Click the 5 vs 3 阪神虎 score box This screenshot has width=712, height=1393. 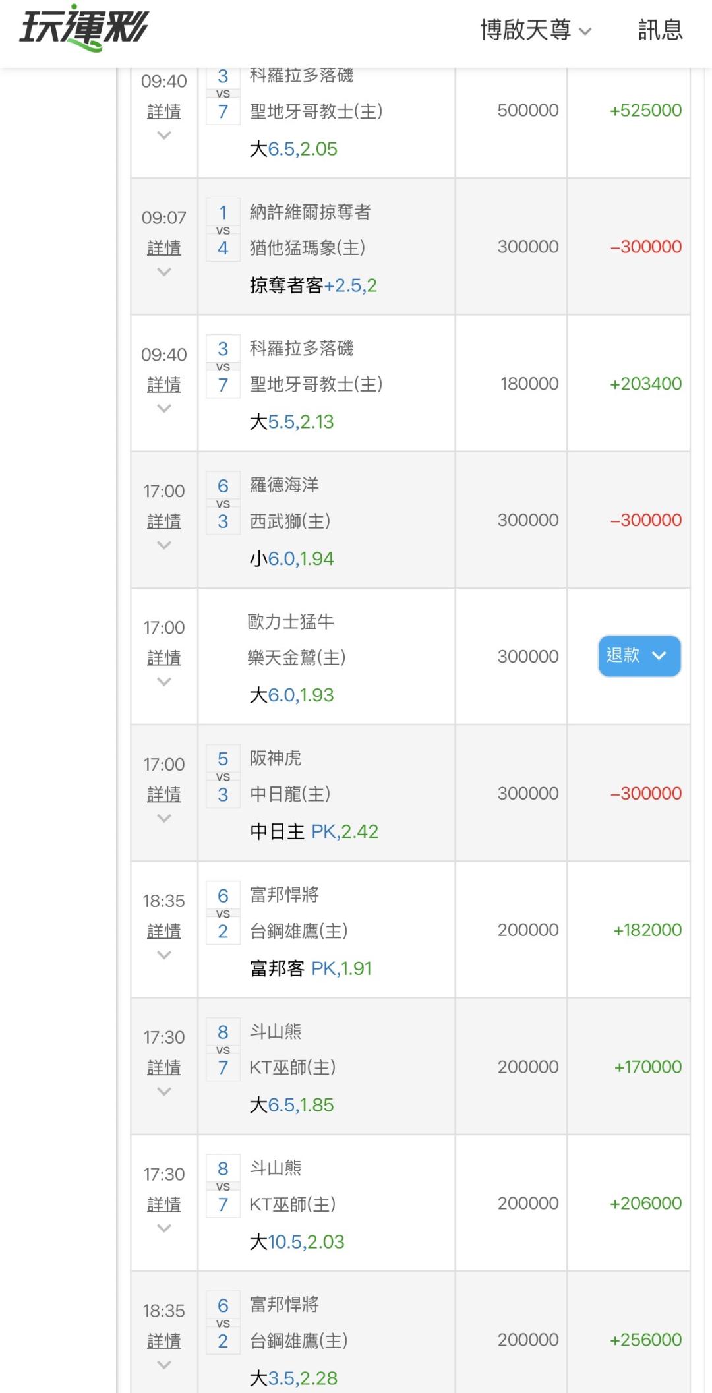[223, 777]
